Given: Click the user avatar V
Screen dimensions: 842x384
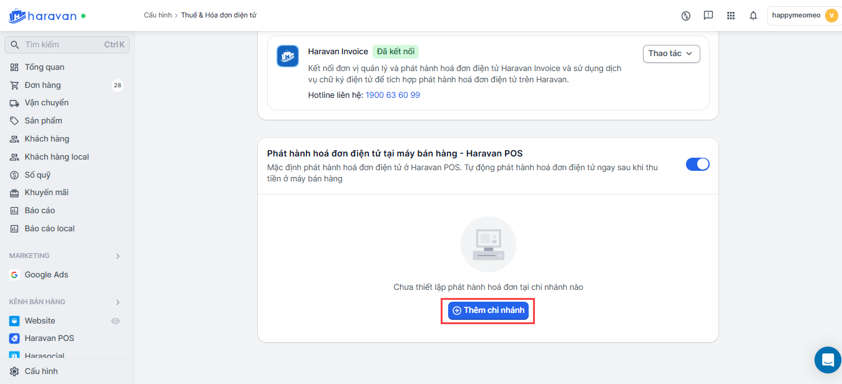Looking at the screenshot, I should point(831,16).
